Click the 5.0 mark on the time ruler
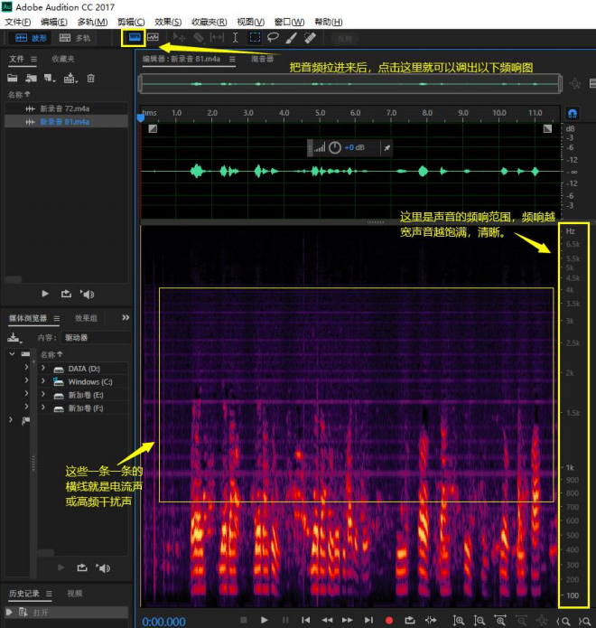The height and width of the screenshot is (628, 596). (x=320, y=113)
